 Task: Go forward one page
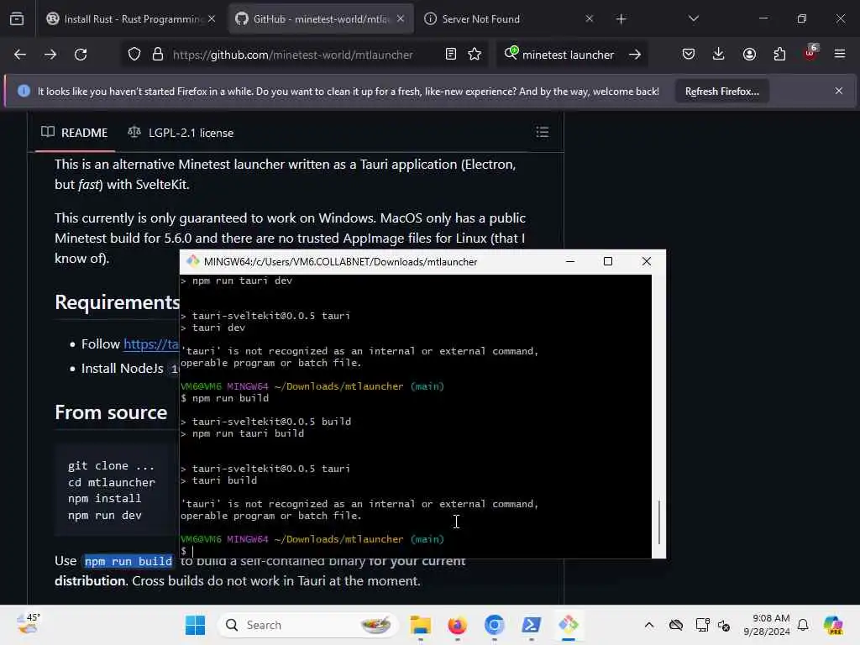click(x=50, y=55)
